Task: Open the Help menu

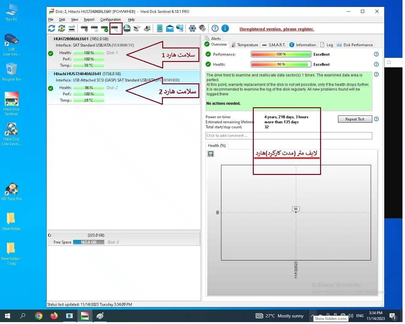Action: (x=131, y=20)
